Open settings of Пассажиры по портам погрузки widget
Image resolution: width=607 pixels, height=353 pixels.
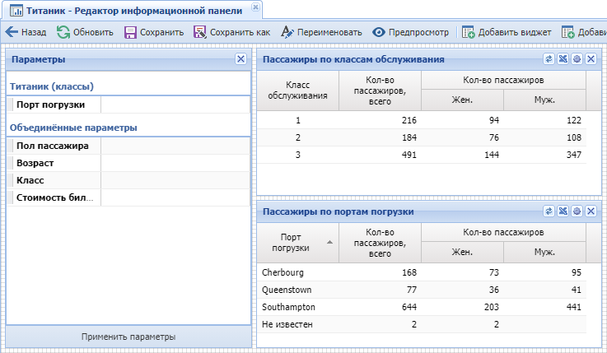(x=577, y=211)
